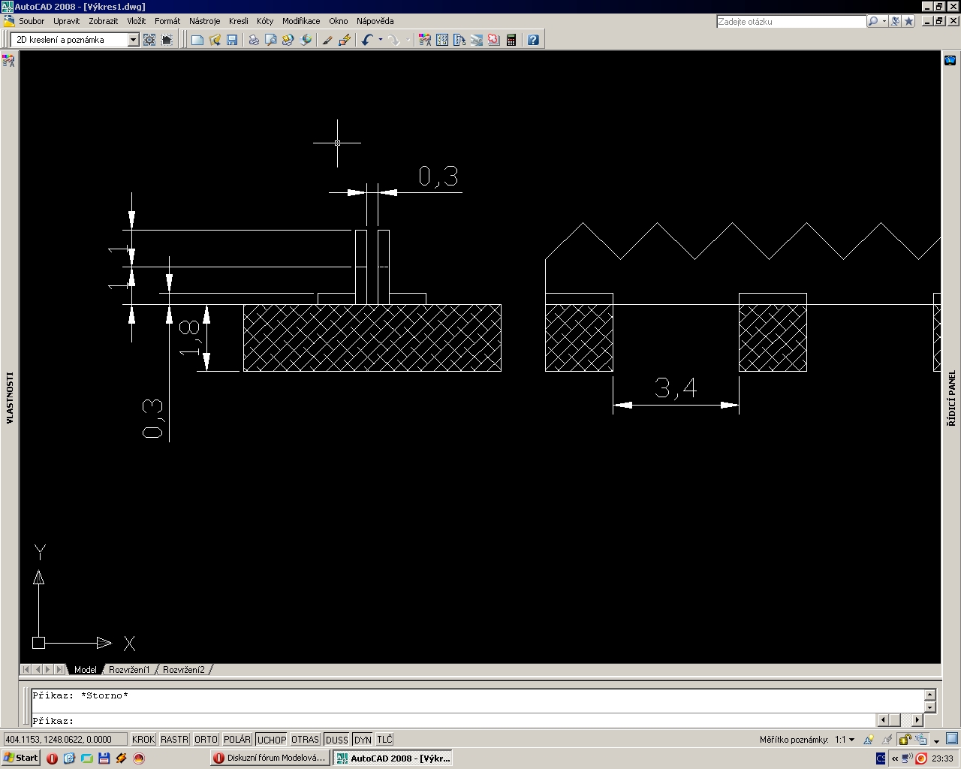Click the Plot printer icon
The height and width of the screenshot is (769, 961).
[254, 40]
